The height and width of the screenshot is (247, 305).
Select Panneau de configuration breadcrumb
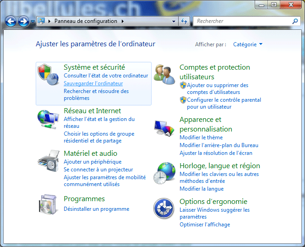click(86, 21)
